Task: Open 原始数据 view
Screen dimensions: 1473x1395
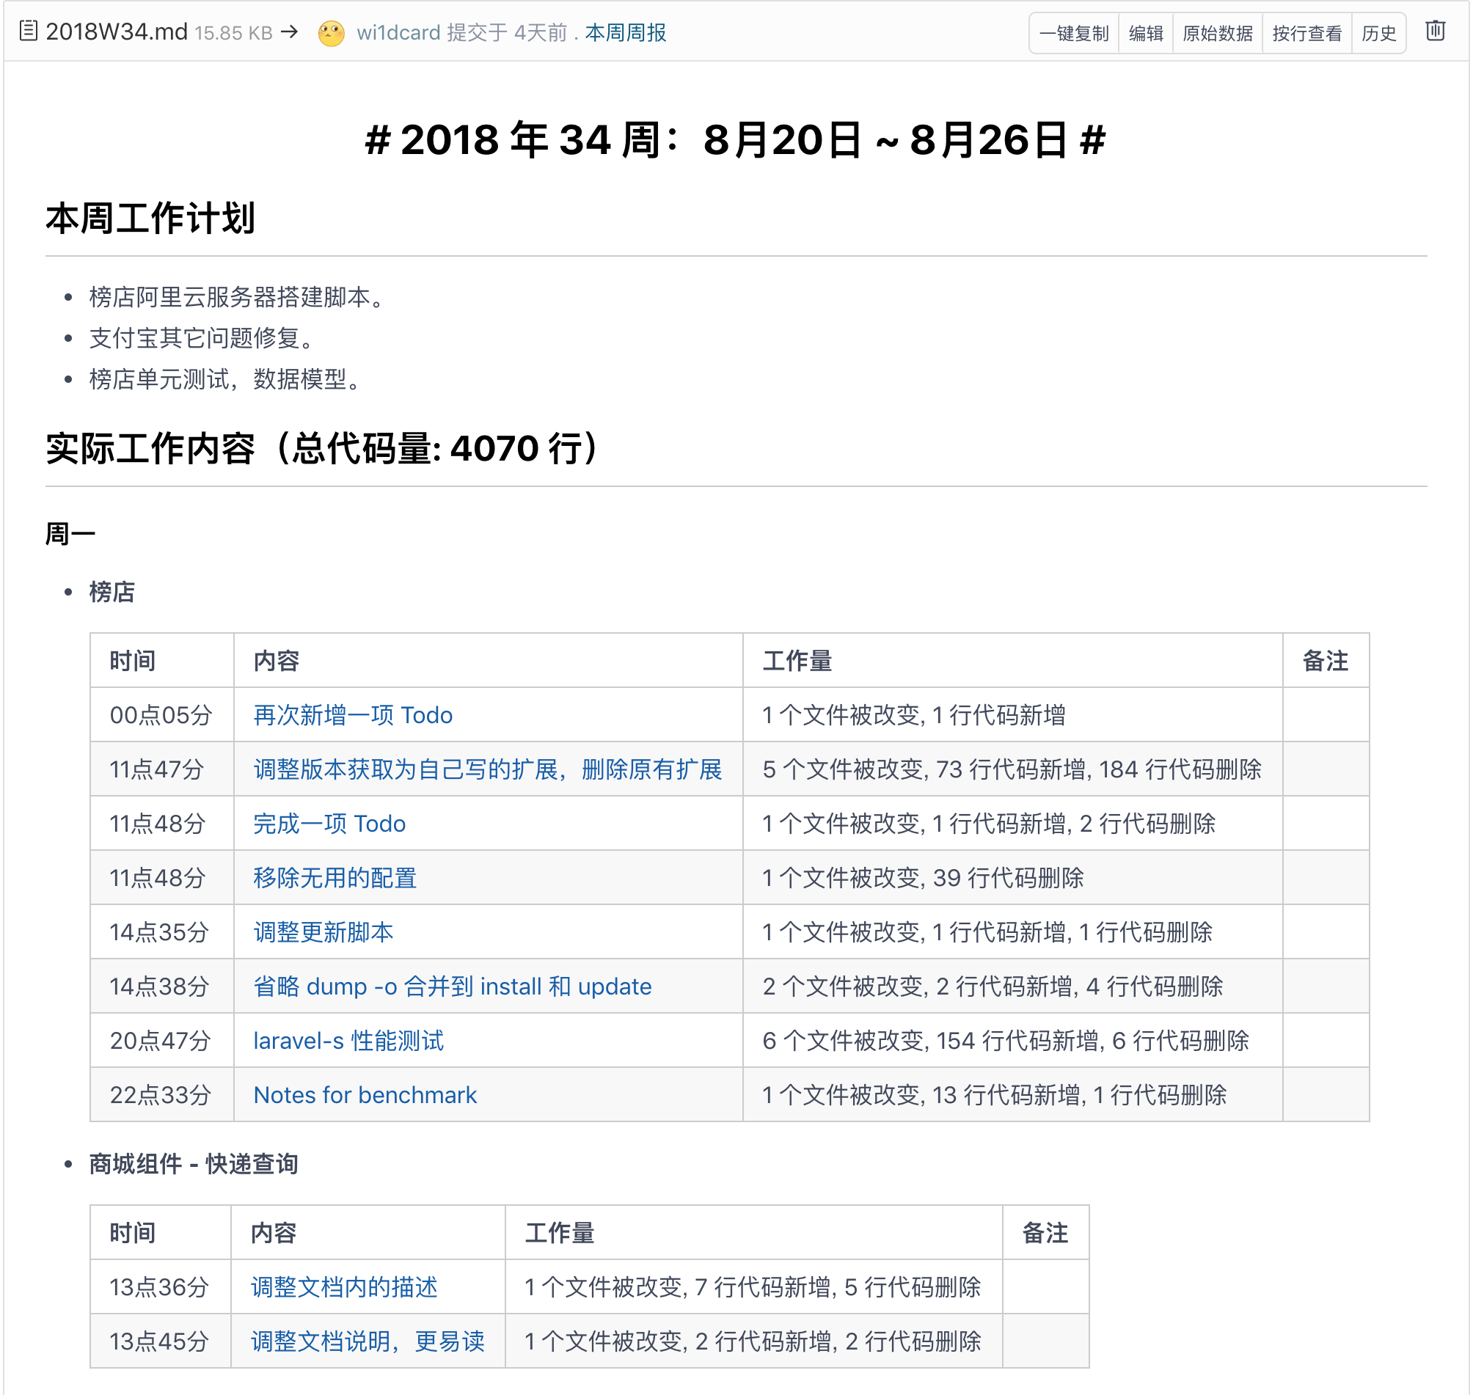Action: coord(1217,34)
